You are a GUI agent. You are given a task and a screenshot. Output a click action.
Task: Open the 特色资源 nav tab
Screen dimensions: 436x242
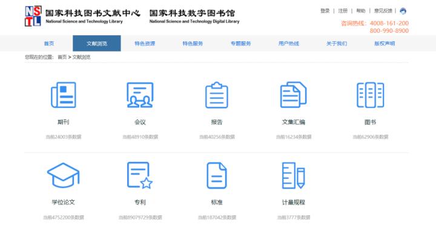click(145, 44)
